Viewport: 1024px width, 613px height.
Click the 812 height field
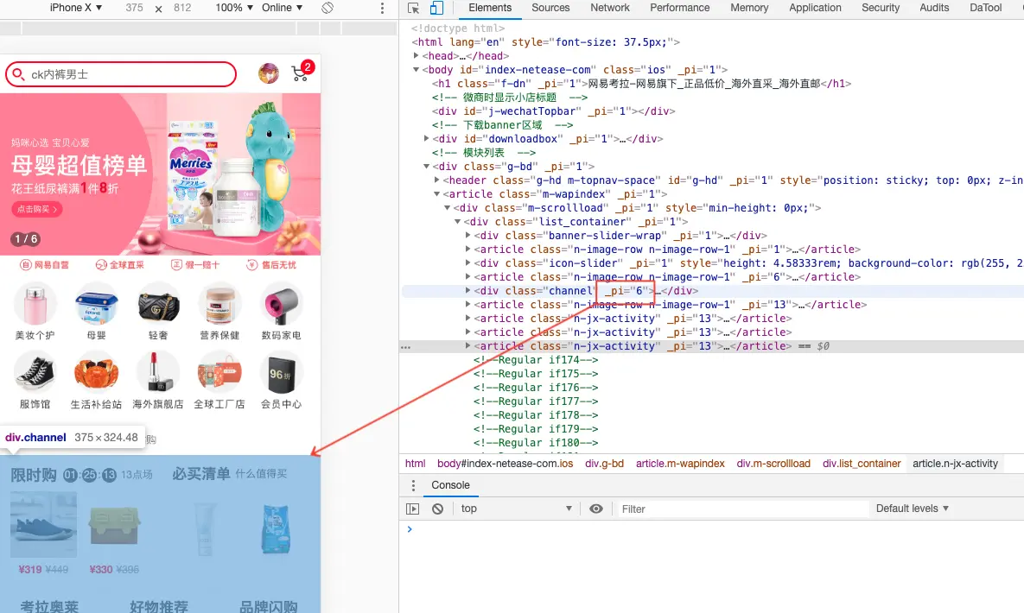click(x=182, y=8)
